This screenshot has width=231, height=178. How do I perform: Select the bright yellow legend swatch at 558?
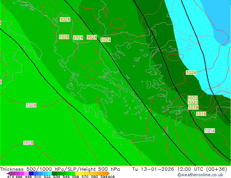click(x=77, y=173)
